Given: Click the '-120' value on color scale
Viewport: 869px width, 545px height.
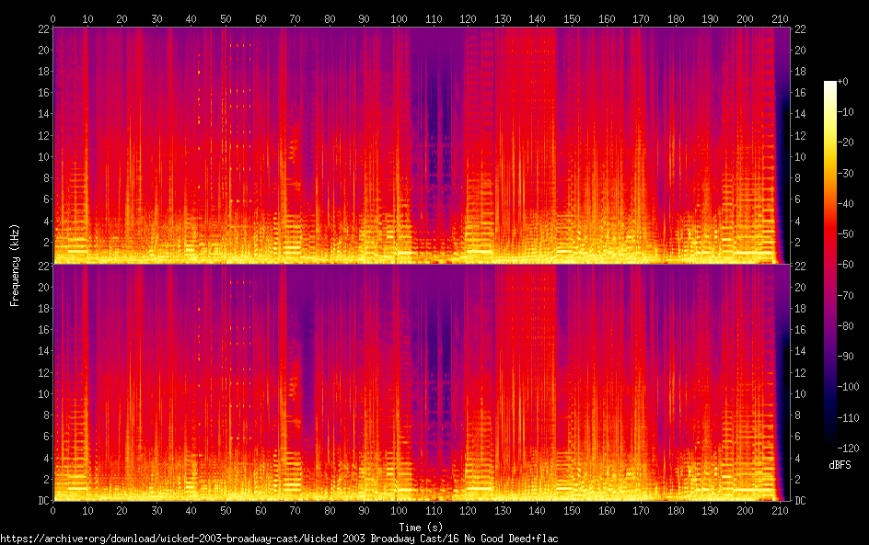Looking at the screenshot, I should (x=849, y=448).
